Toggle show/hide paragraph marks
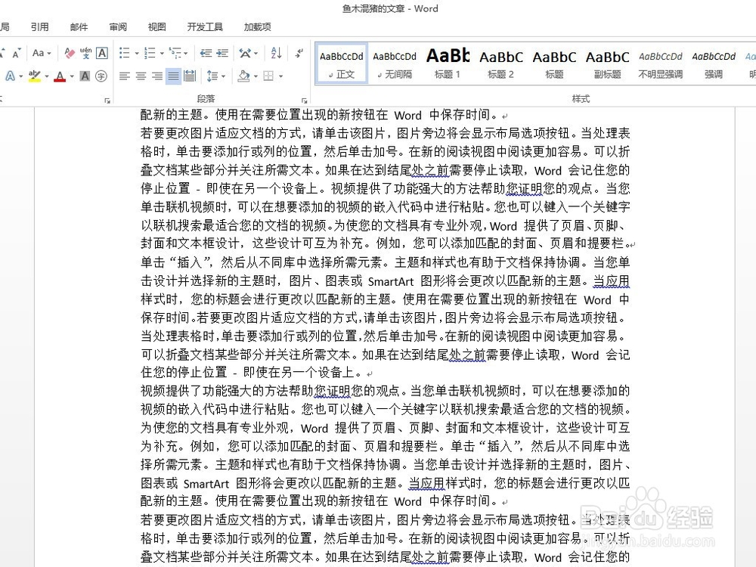This screenshot has height=567, width=756. click(x=299, y=53)
